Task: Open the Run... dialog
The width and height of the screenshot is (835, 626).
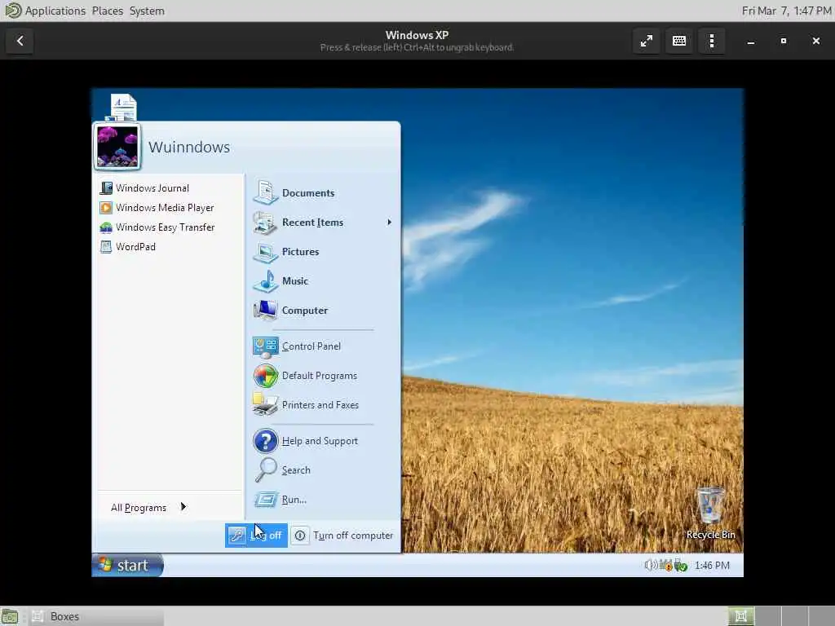Action: [x=281, y=500]
